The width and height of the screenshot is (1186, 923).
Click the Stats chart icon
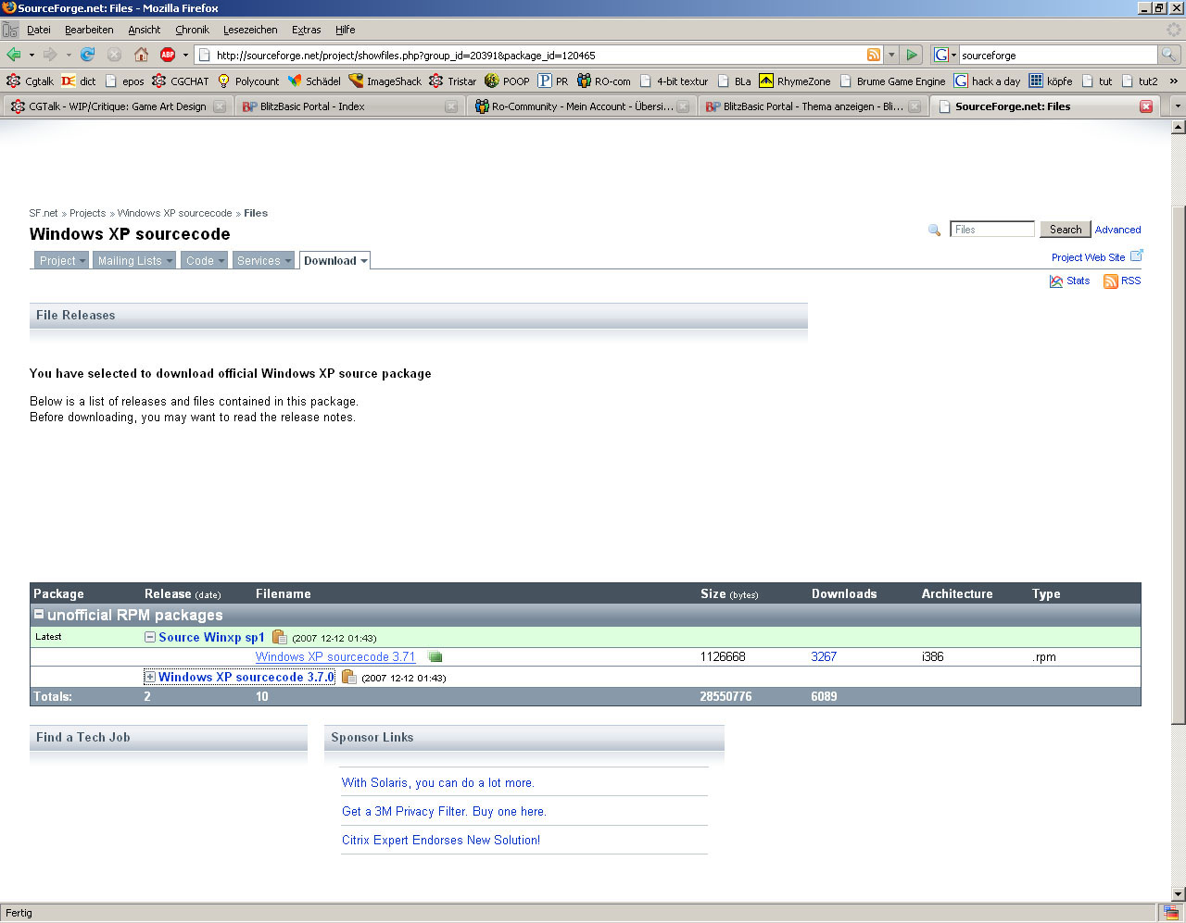[x=1056, y=281]
